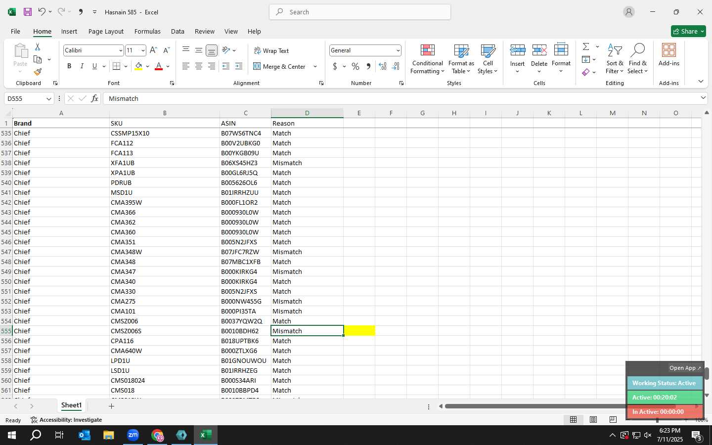The image size is (712, 445).
Task: Decrease font size with the smaller A icon
Action: click(166, 50)
